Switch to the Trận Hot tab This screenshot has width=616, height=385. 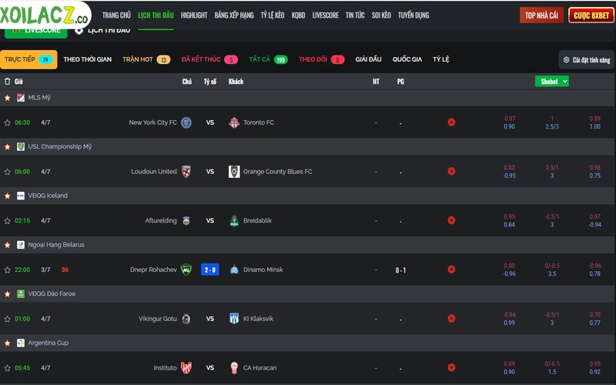pyautogui.click(x=146, y=59)
